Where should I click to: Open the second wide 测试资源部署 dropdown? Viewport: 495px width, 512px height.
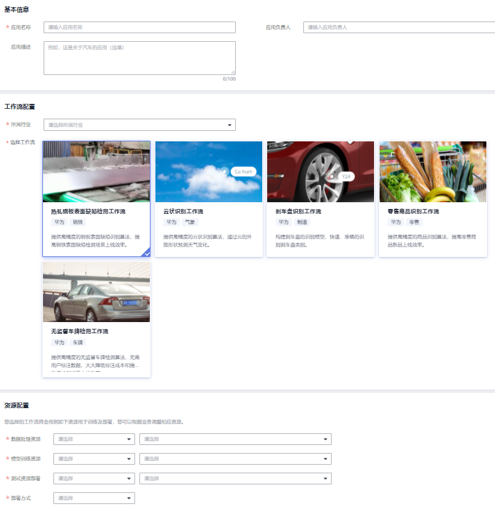(x=236, y=478)
